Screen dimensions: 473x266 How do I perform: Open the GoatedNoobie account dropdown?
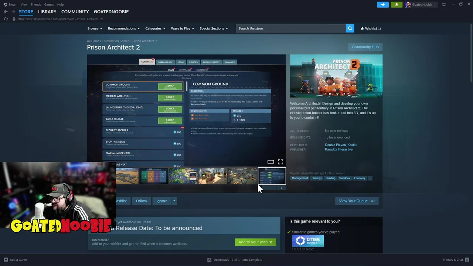click(x=421, y=4)
